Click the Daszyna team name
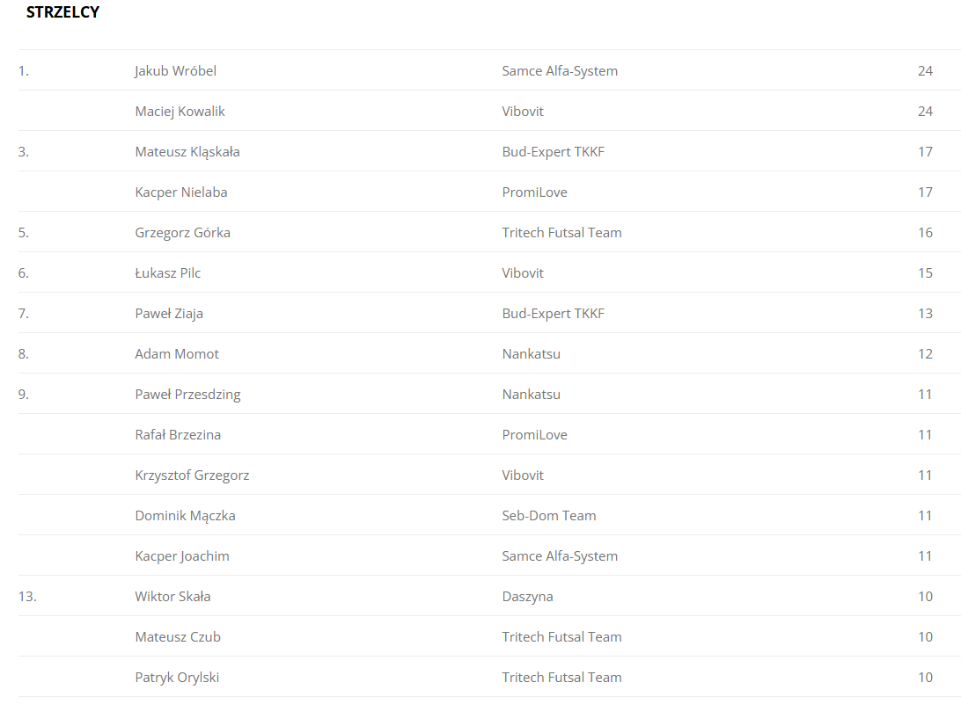The height and width of the screenshot is (704, 961). [x=527, y=597]
